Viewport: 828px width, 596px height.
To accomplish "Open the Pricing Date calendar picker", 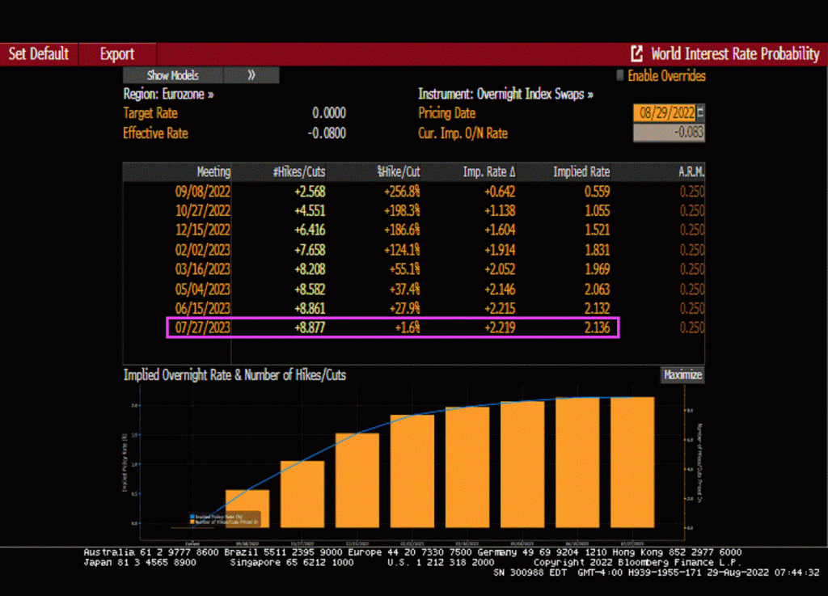I will tap(700, 113).
